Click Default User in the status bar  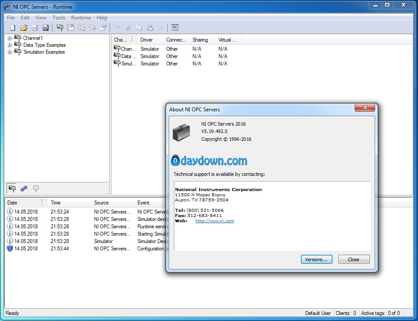(318, 313)
